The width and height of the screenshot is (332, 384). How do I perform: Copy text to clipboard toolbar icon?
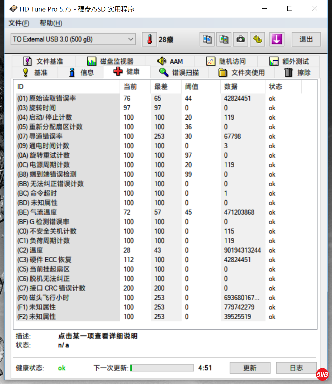(x=207, y=40)
